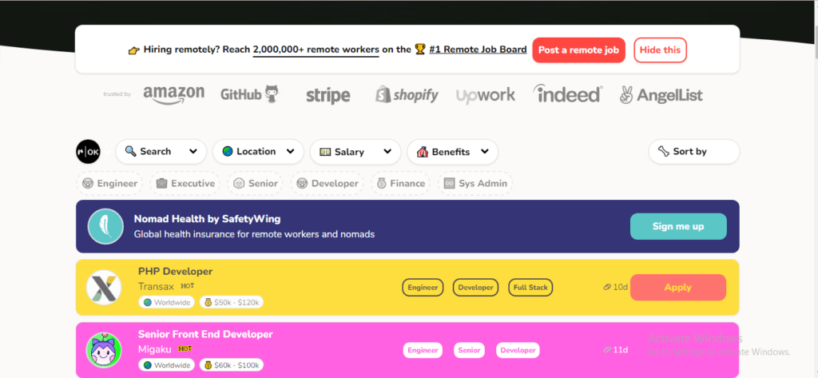Select Engineer tag on PHP Developer row
Viewport: 818px width, 378px height.
(423, 287)
